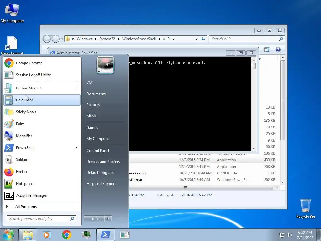
Task: Open Recycle Bin desktop icon
Action: [305, 208]
